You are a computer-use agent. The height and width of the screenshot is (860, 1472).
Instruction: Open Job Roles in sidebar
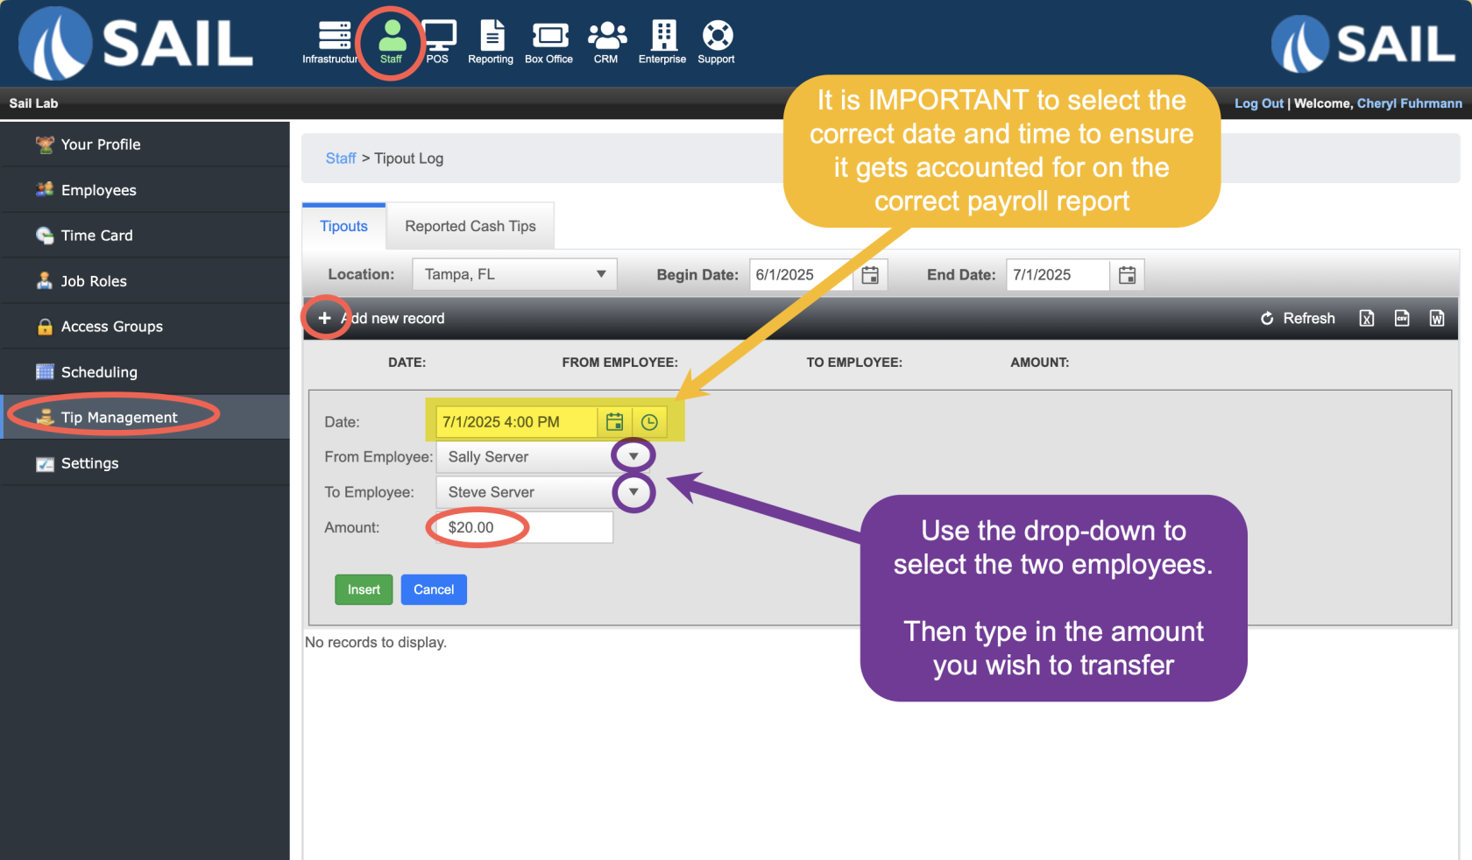point(145,281)
